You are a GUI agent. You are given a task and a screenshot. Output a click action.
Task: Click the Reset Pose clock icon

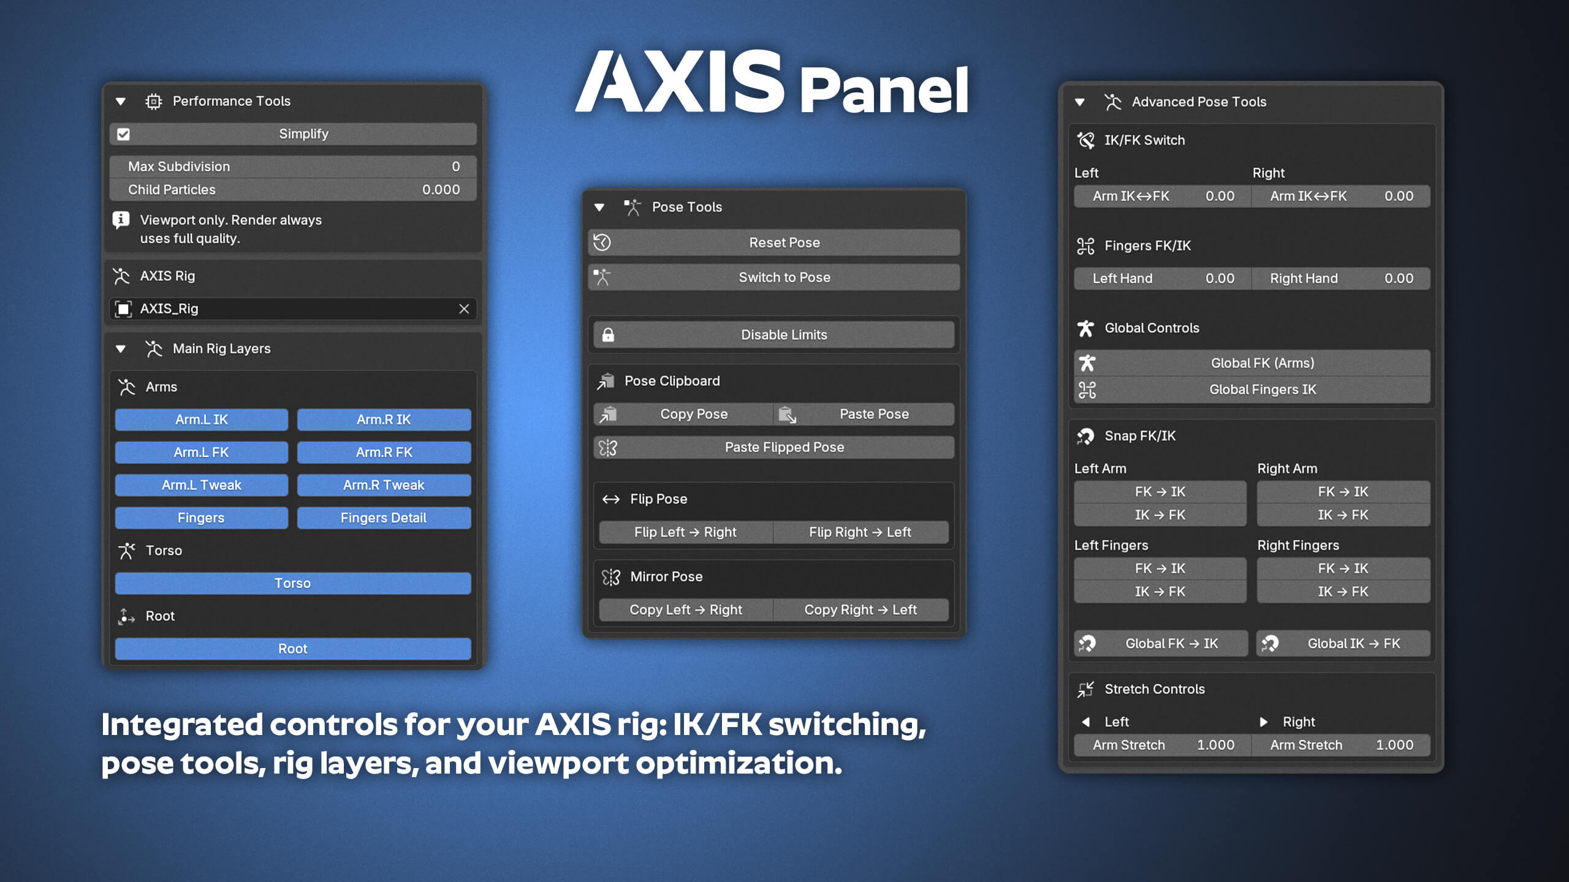point(602,243)
